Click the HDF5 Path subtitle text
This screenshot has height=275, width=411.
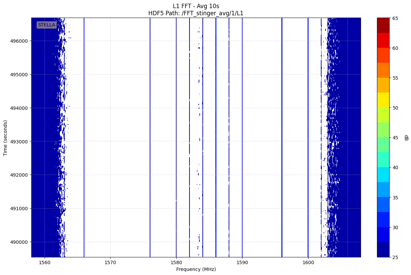(196, 14)
